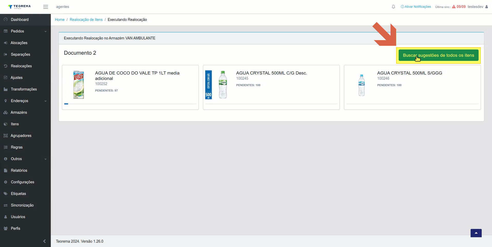Screen dimensions: 492x247
Task: Click the Crystal C/G Desc. progress bar
Action: (271, 104)
